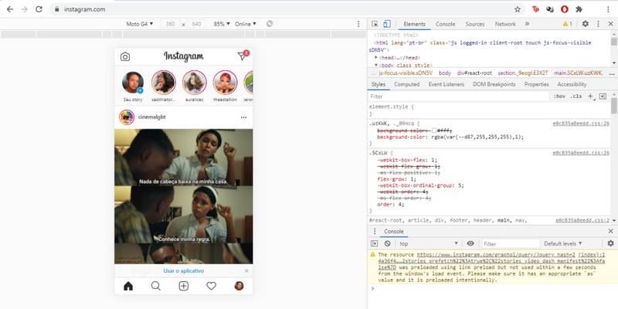
Task: Activate the inspect element picker
Action: coord(375,24)
